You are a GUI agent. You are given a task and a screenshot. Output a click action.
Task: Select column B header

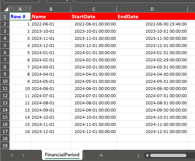(x=51, y=9)
